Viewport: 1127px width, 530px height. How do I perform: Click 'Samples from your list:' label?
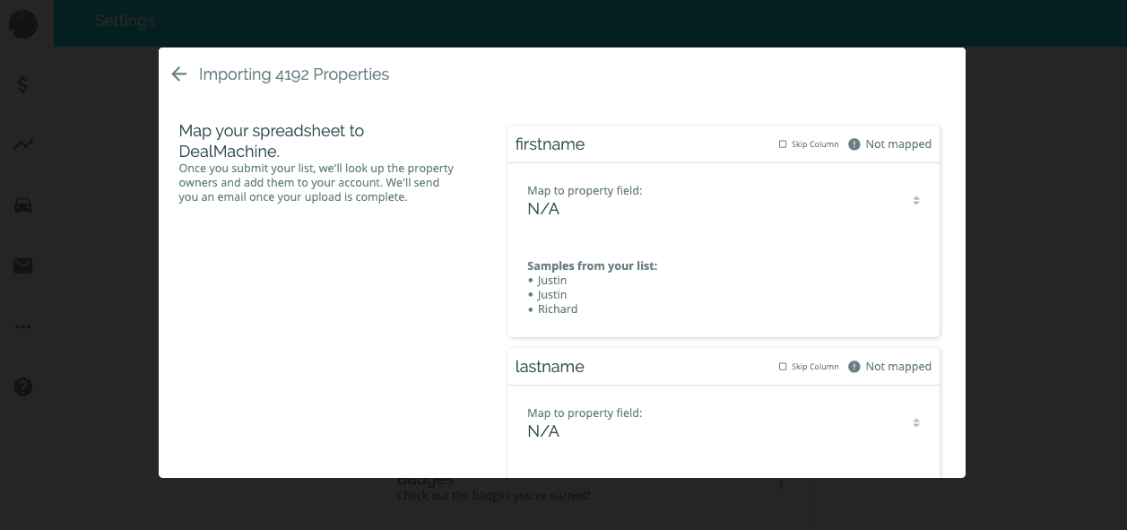pyautogui.click(x=593, y=266)
